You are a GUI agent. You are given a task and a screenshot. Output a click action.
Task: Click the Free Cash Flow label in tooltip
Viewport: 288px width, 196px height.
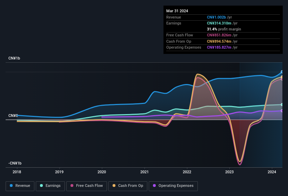point(180,35)
